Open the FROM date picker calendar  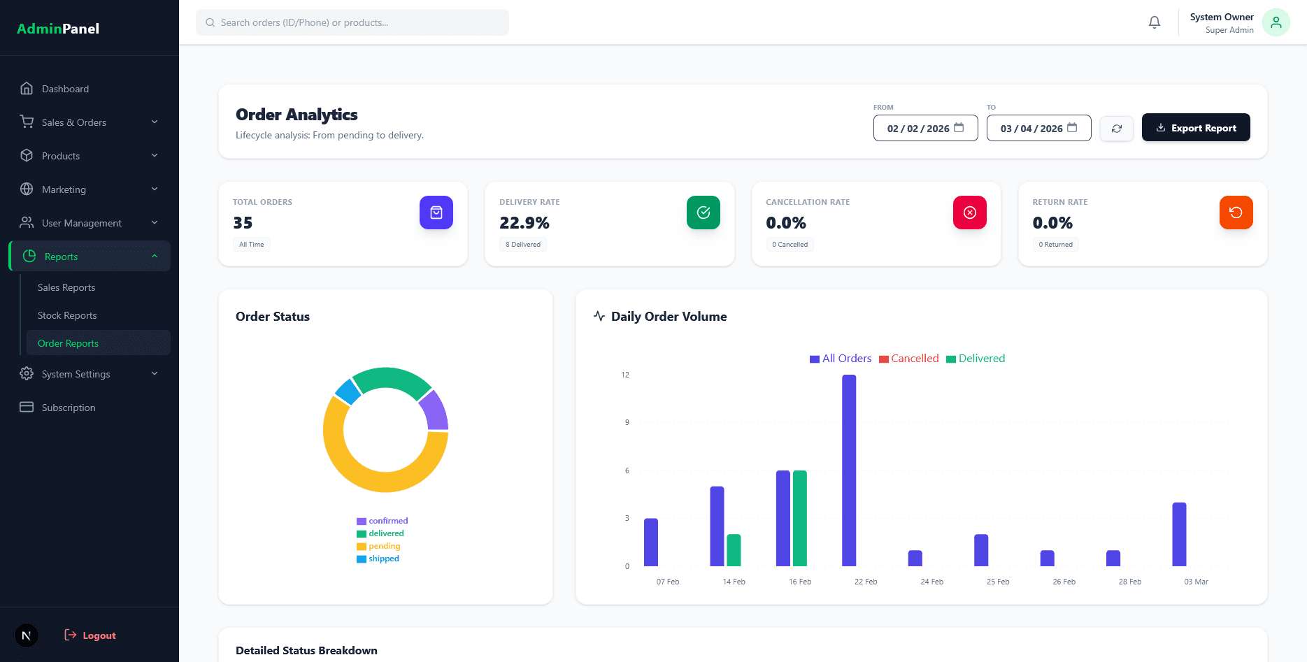pos(959,128)
